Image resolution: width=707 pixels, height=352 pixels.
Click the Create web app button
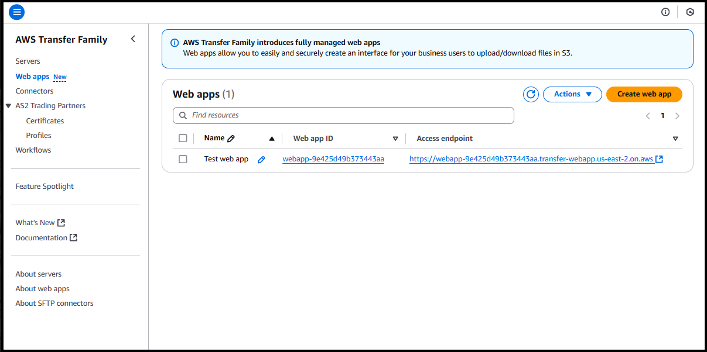(x=644, y=94)
